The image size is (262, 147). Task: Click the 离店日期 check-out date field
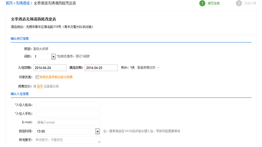pyautogui.click(x=101, y=68)
